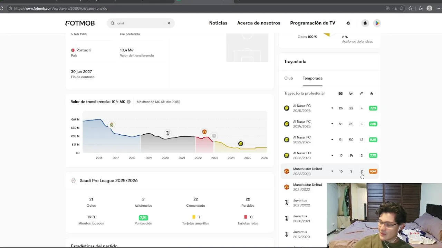
Task: Open Juventus 2019/2020 entry
Action: click(x=301, y=234)
